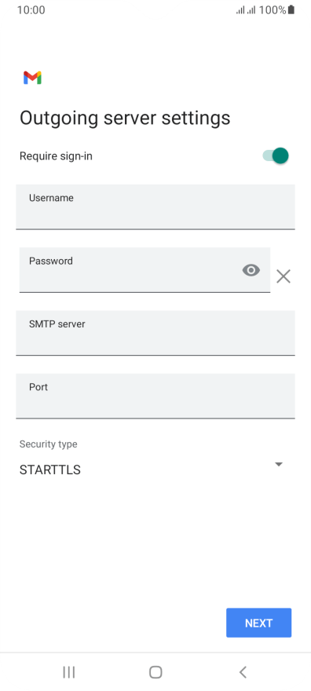The image size is (311, 691).
Task: Tap the Android back navigation icon
Action: pyautogui.click(x=243, y=671)
